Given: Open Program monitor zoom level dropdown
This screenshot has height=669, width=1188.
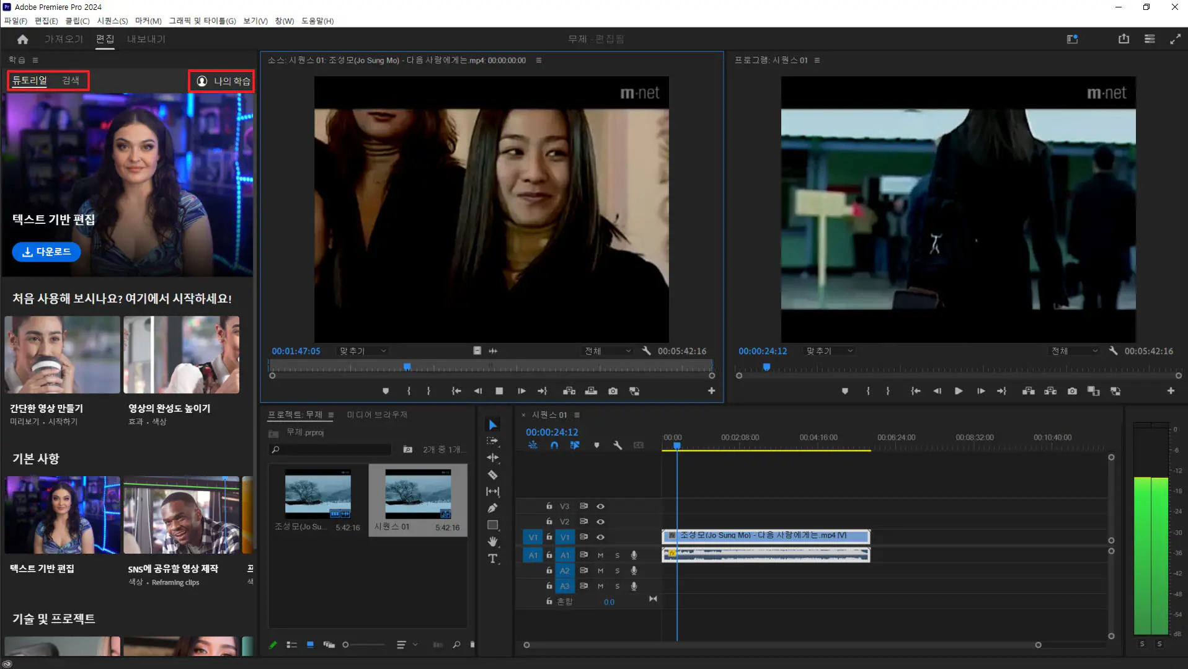Looking at the screenshot, I should click(x=829, y=351).
